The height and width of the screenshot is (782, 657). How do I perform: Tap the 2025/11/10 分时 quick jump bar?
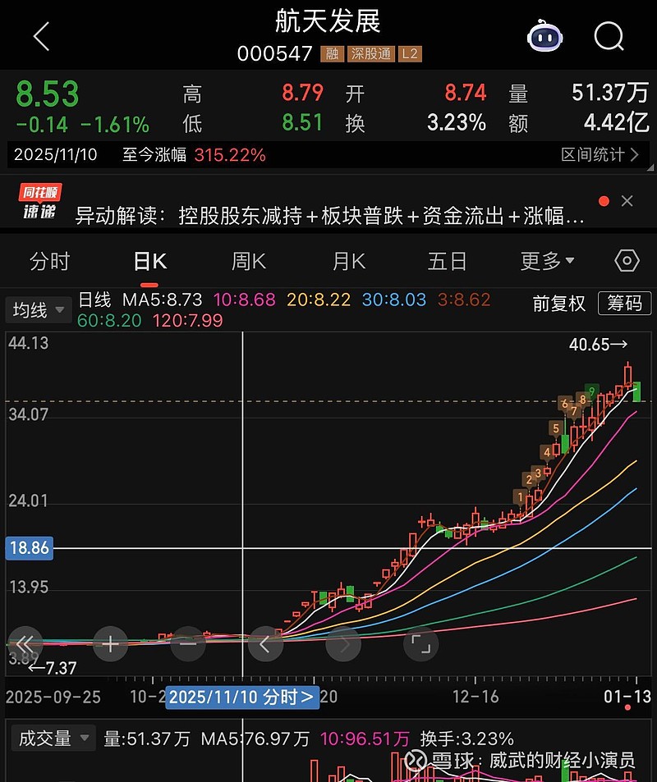pyautogui.click(x=241, y=697)
